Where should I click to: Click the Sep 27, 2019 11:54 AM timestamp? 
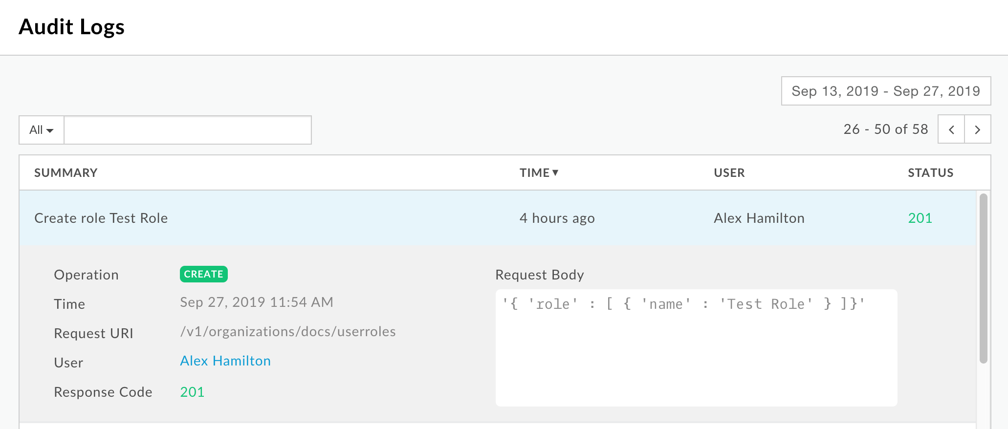256,302
